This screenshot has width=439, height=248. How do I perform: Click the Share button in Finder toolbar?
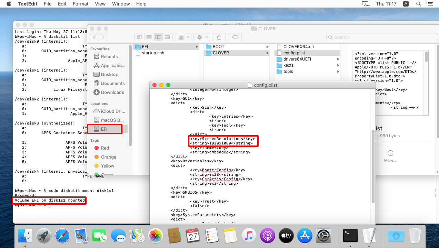pyautogui.click(x=219, y=37)
